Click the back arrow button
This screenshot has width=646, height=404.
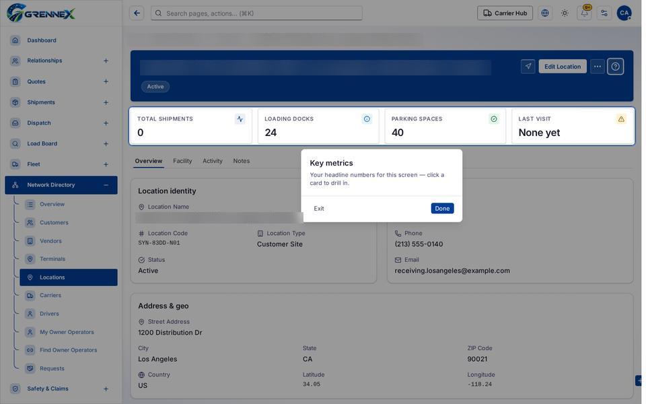(x=137, y=13)
